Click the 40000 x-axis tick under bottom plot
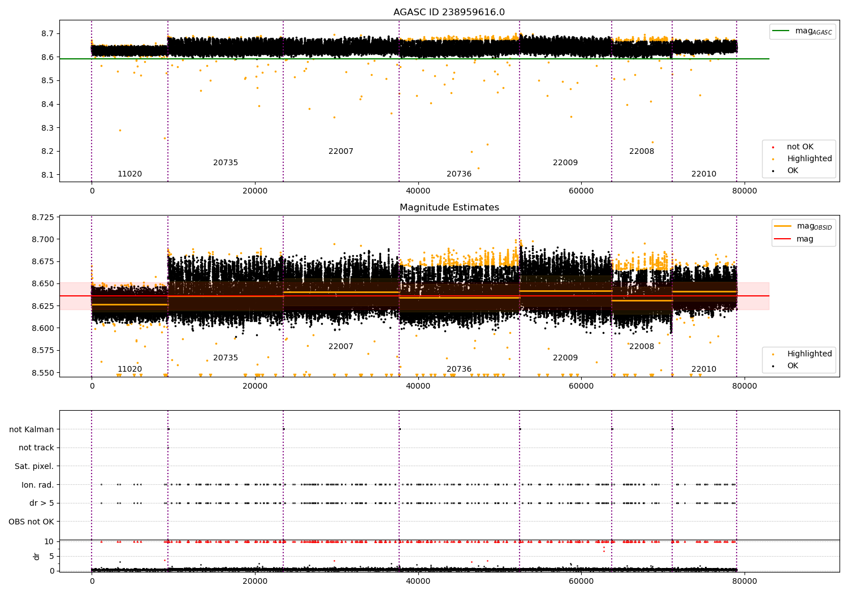This screenshot has width=848, height=594. (418, 582)
